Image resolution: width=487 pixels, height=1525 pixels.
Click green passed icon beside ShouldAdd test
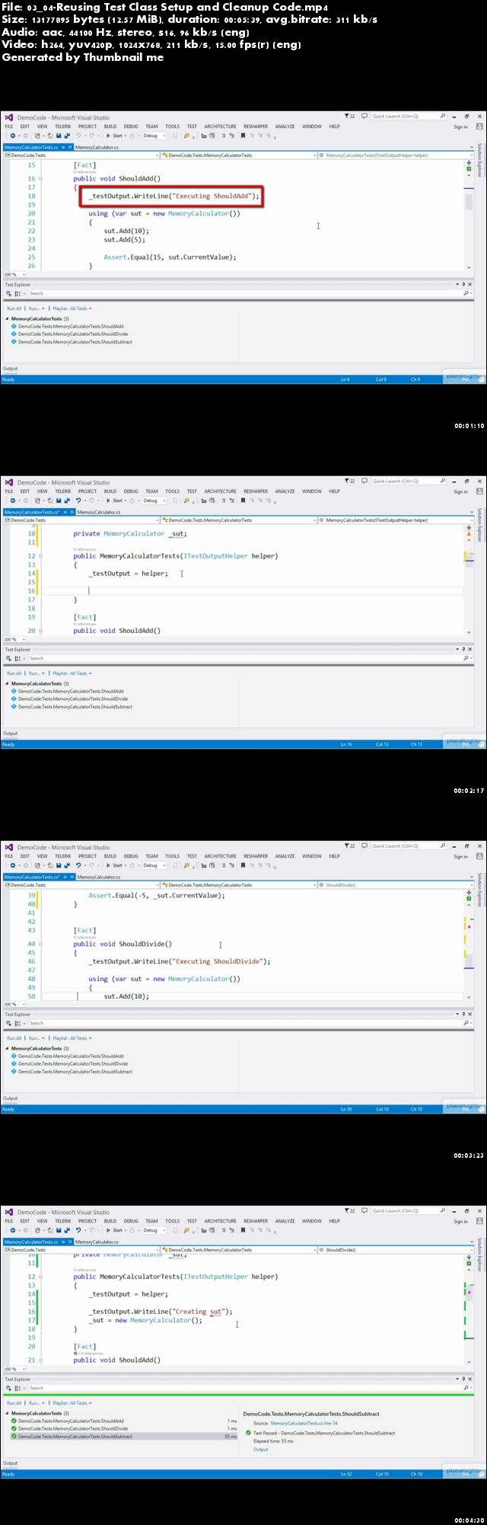[14, 1421]
